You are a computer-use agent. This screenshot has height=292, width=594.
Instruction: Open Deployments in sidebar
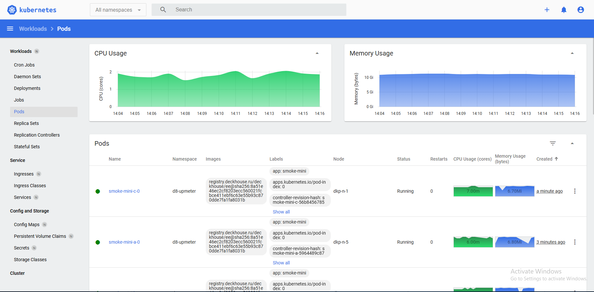(27, 88)
